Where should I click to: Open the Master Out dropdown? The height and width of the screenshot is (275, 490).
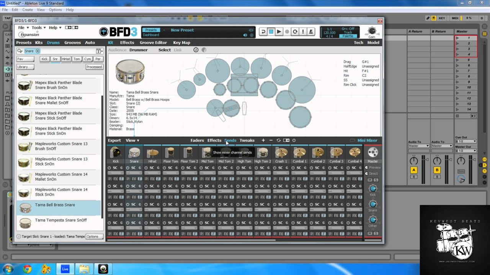pos(465,150)
